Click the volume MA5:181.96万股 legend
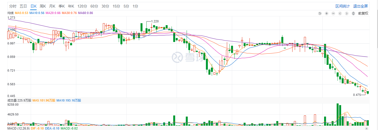 pos(44,100)
